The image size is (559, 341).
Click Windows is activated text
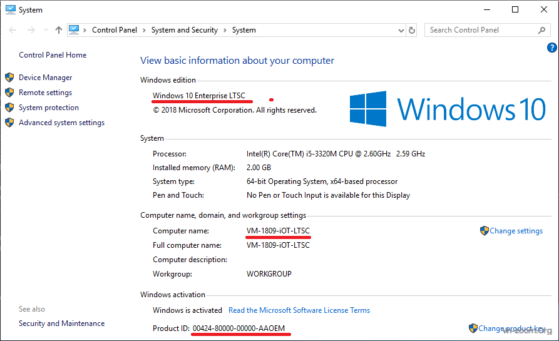187,310
